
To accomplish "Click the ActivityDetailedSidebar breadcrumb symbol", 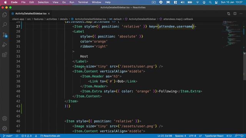I will point(141,19).
